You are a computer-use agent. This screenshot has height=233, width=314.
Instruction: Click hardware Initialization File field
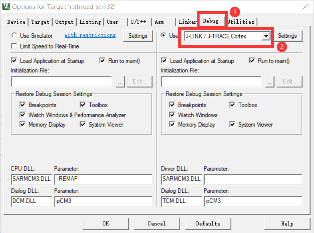pyautogui.click(x=211, y=81)
